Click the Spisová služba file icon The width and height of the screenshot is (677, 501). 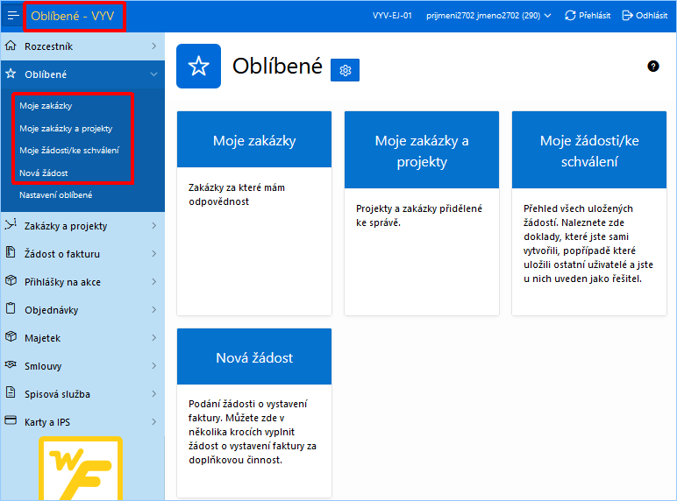tap(11, 392)
